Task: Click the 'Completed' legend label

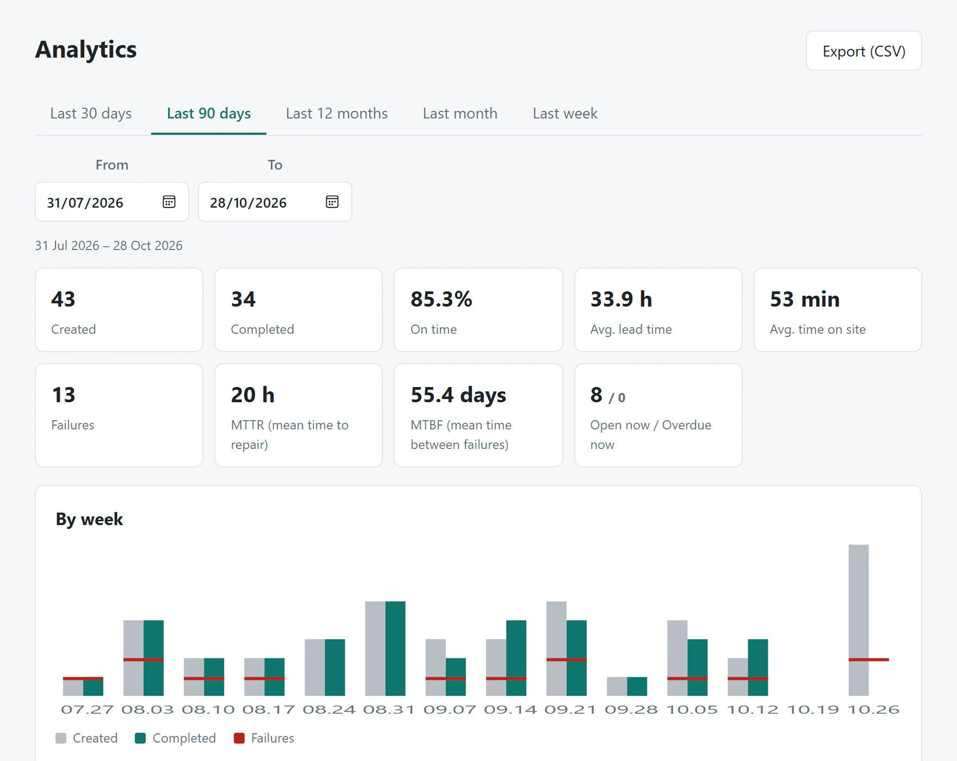Action: [x=184, y=738]
